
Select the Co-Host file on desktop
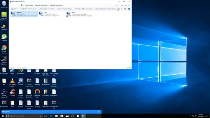click(21, 104)
